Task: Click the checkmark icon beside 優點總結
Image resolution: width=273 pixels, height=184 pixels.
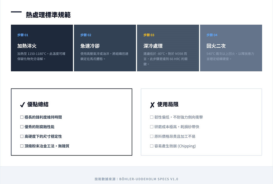Action: pos(23,105)
